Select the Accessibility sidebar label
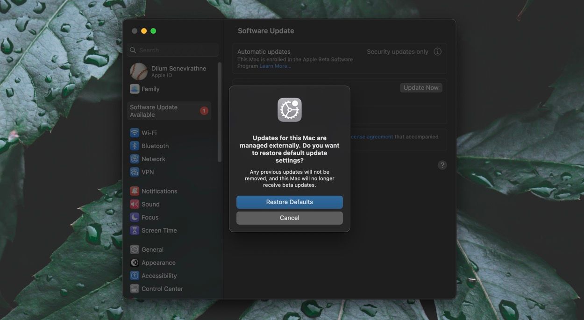The width and height of the screenshot is (584, 320). coord(159,276)
